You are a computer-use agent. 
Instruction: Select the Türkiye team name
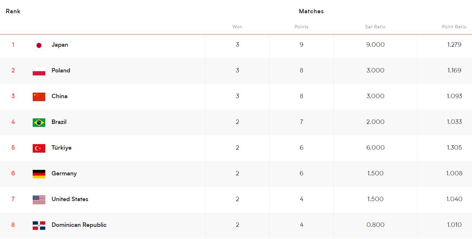[x=61, y=148]
